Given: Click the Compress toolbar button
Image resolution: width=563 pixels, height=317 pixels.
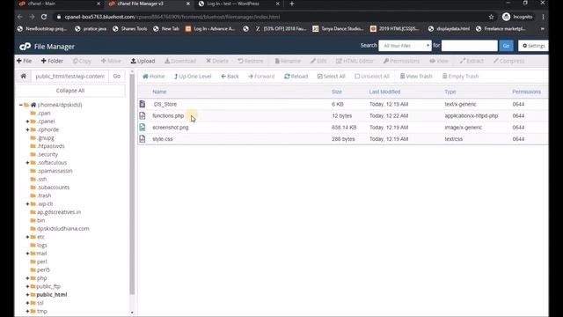Looking at the screenshot, I should [508, 61].
